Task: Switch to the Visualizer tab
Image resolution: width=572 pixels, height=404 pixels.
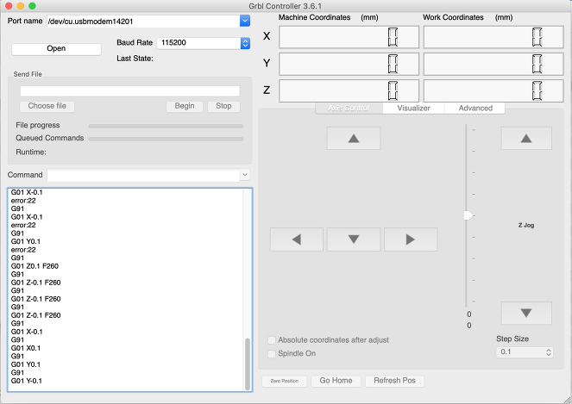Action: pyautogui.click(x=413, y=109)
